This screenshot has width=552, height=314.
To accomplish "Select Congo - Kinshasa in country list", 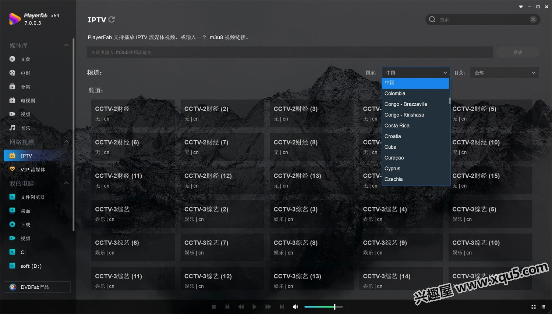I will (415, 115).
